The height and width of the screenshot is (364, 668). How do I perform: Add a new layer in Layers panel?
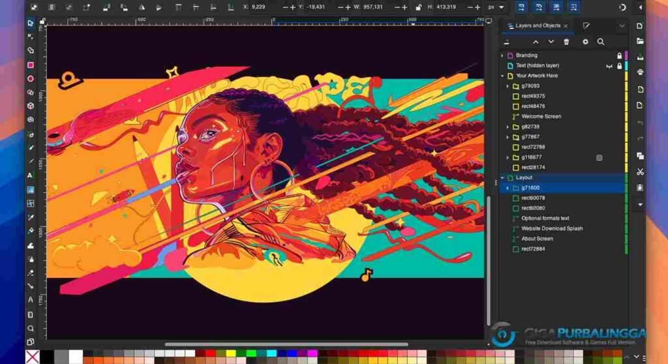coord(506,42)
